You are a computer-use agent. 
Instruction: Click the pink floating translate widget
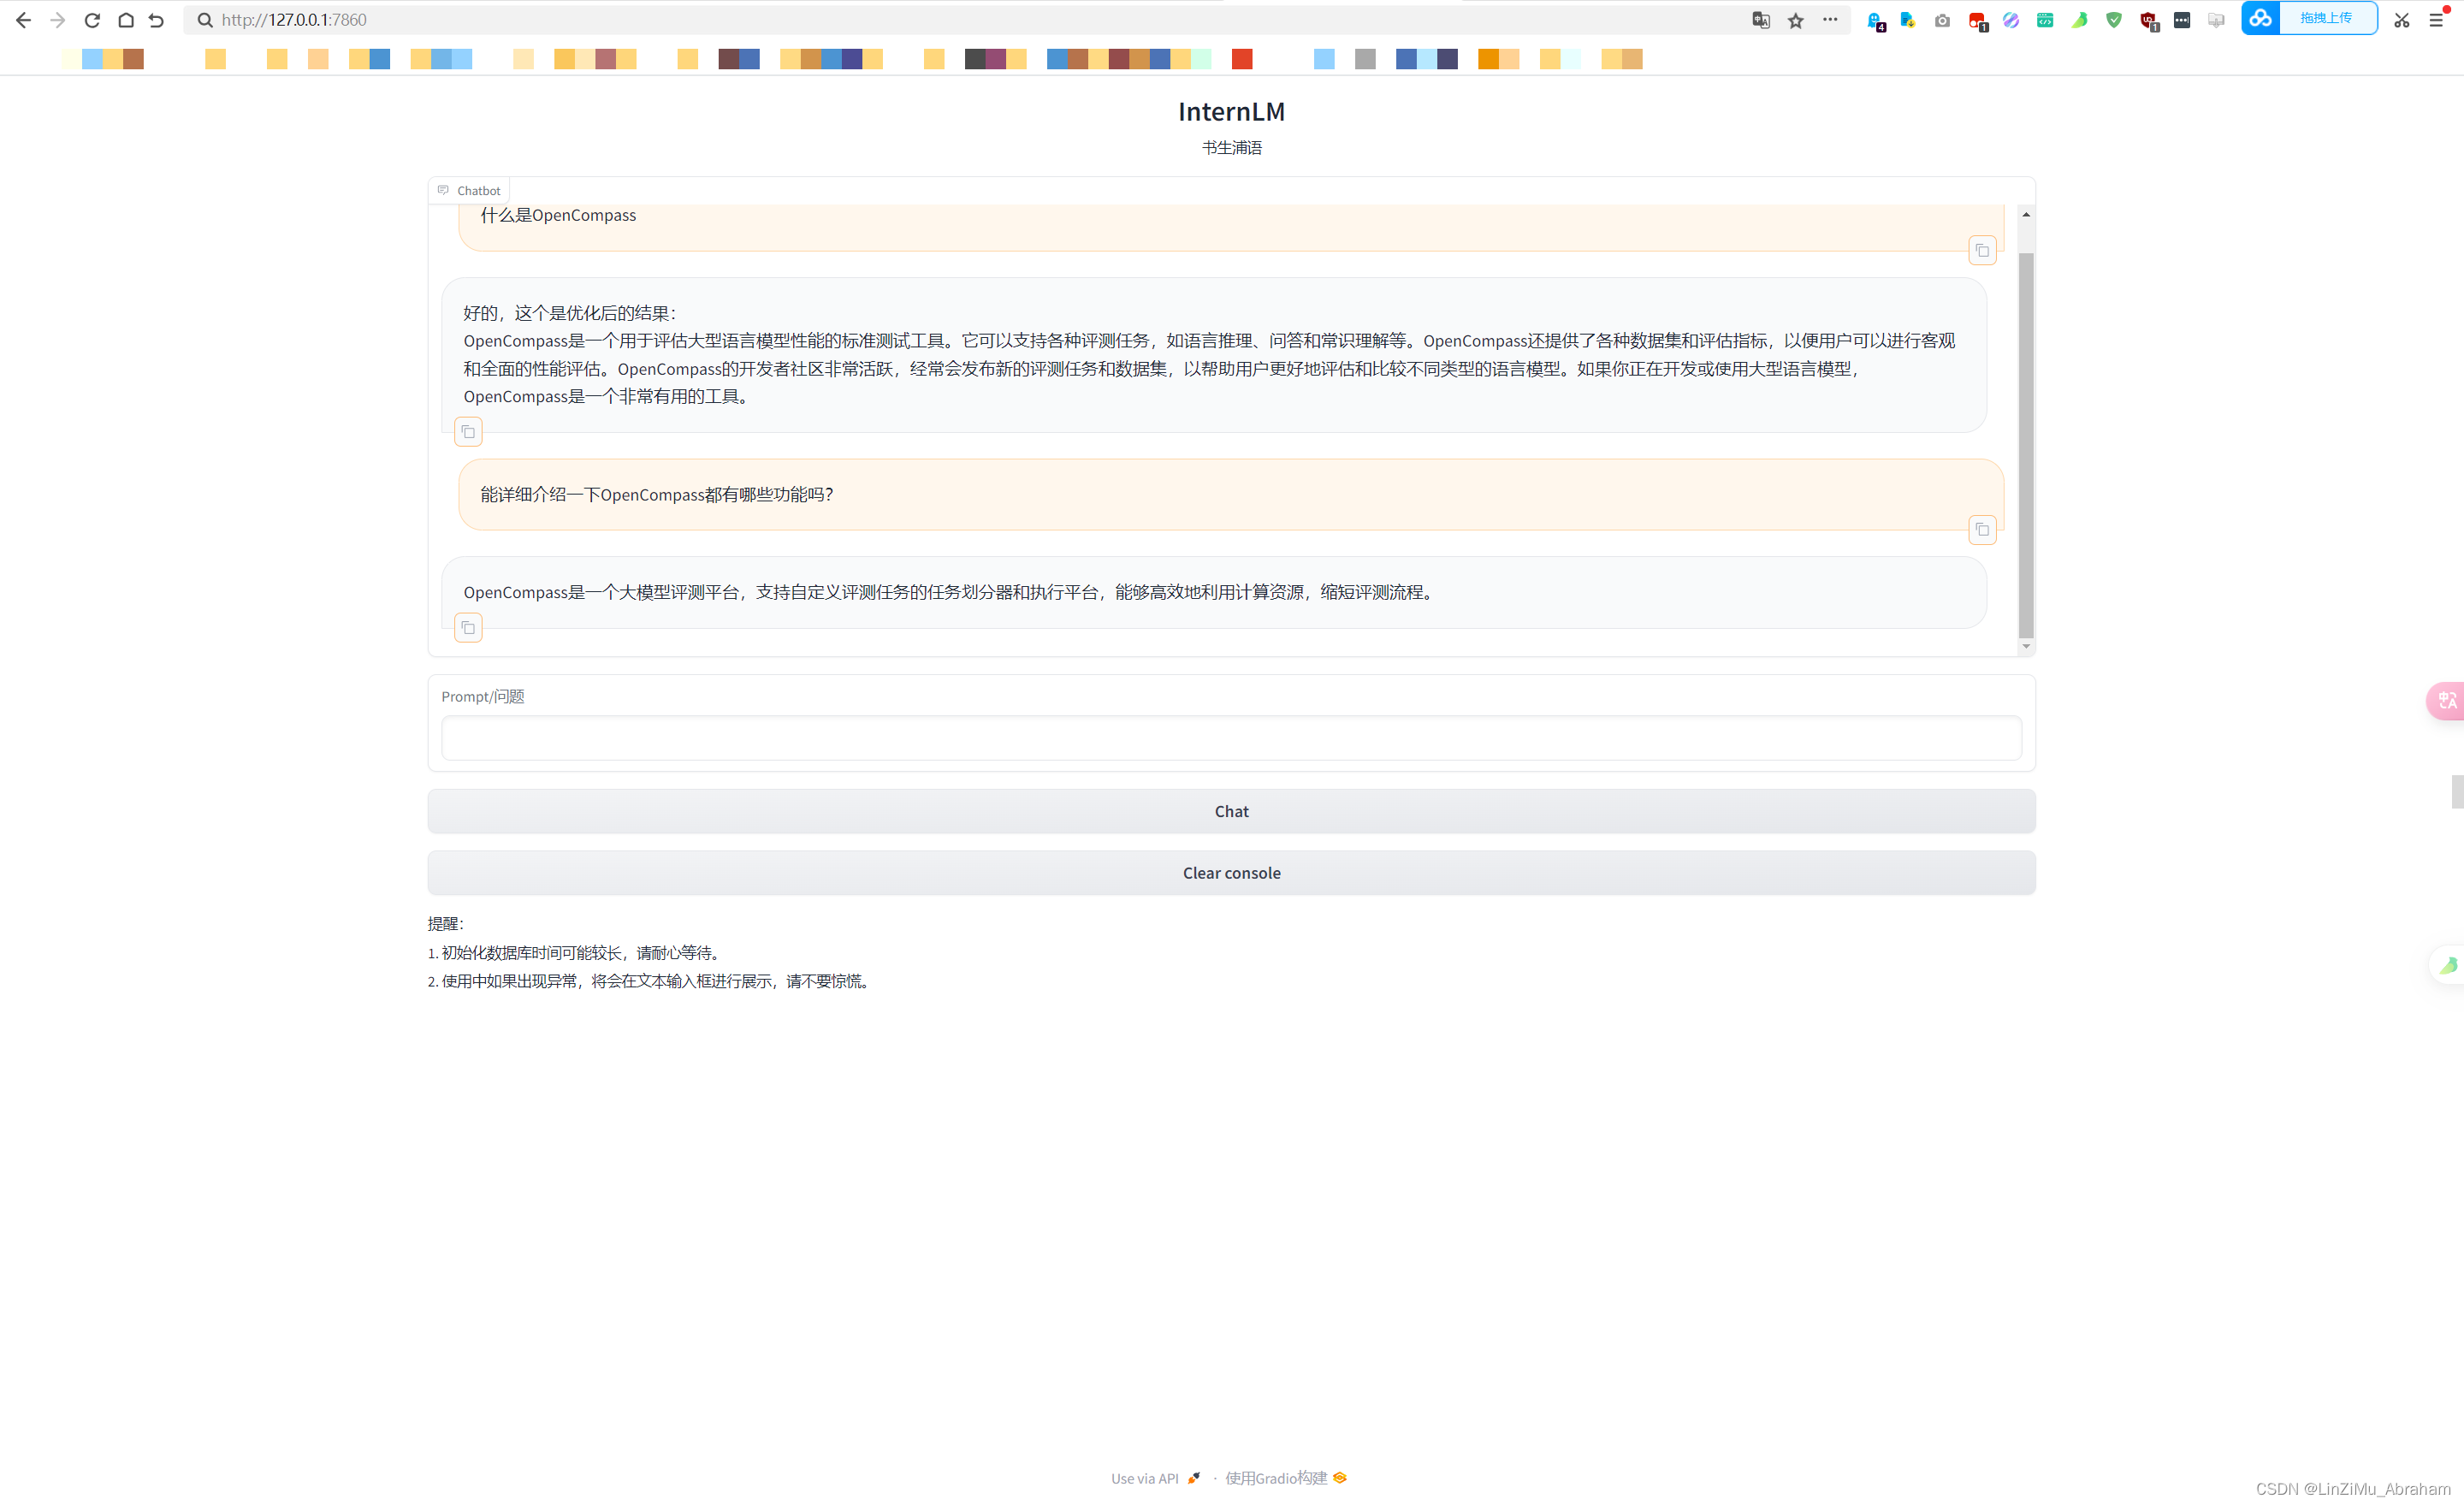tap(2446, 700)
